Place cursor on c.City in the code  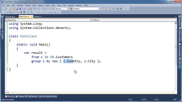click(x=90, y=61)
